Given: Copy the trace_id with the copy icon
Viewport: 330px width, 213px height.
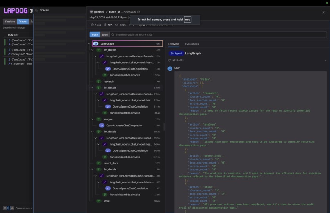Looking at the screenshot, I should pos(138,12).
